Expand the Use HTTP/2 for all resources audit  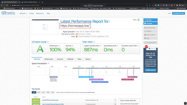pyautogui.click(x=115, y=100)
